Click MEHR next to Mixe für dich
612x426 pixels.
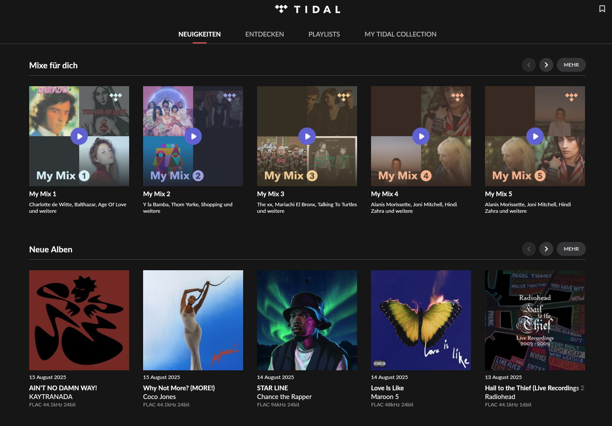[x=571, y=64]
